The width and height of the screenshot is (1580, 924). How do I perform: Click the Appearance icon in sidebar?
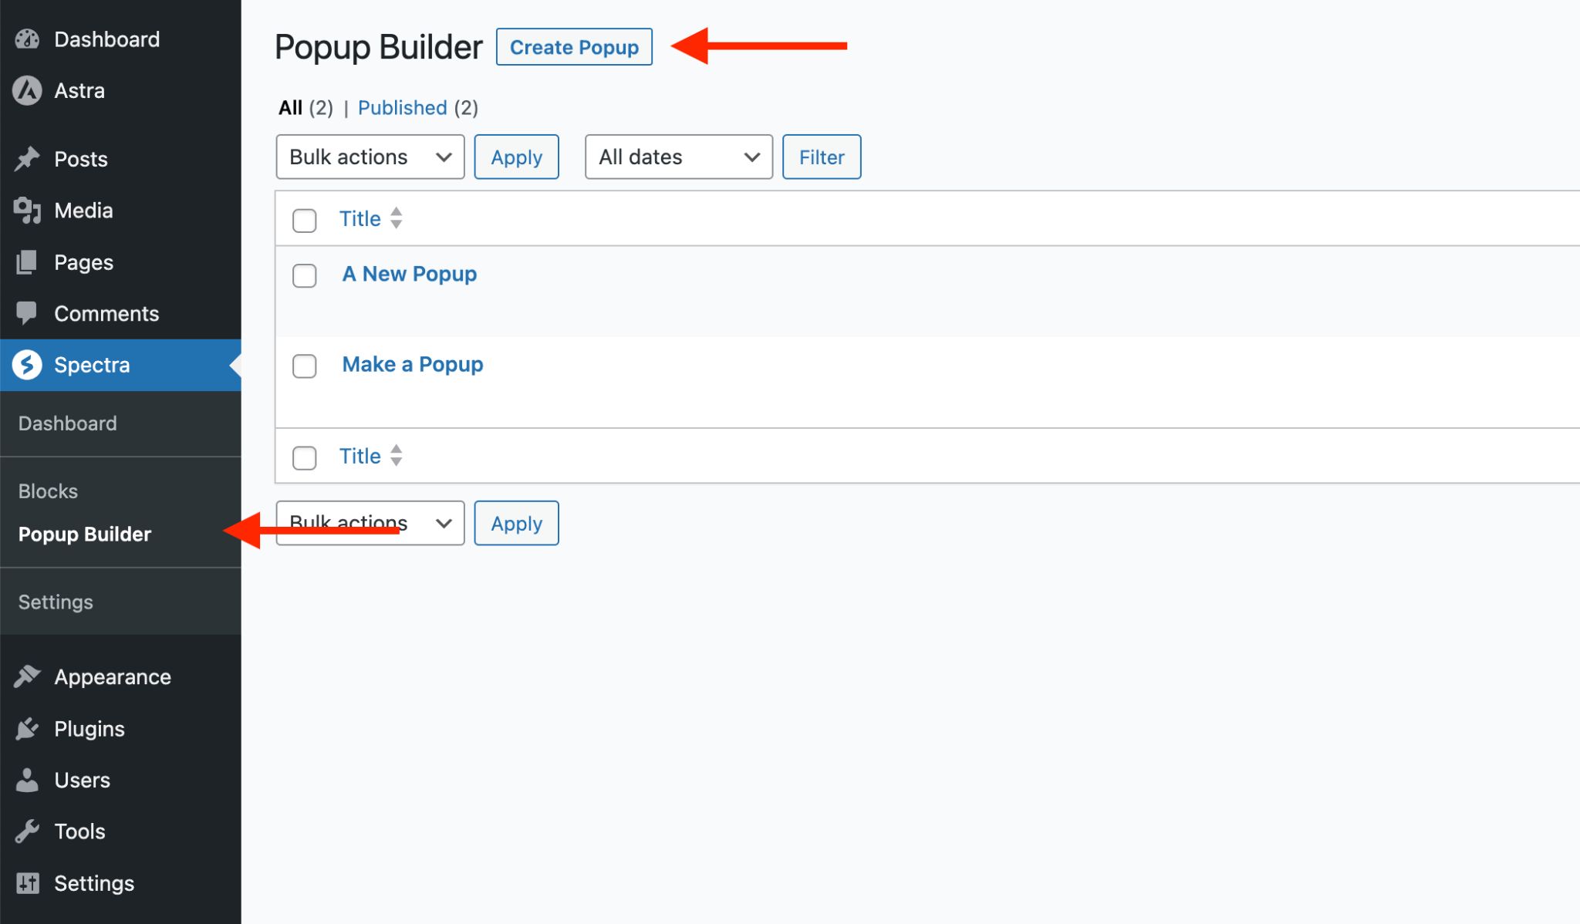pyautogui.click(x=30, y=676)
